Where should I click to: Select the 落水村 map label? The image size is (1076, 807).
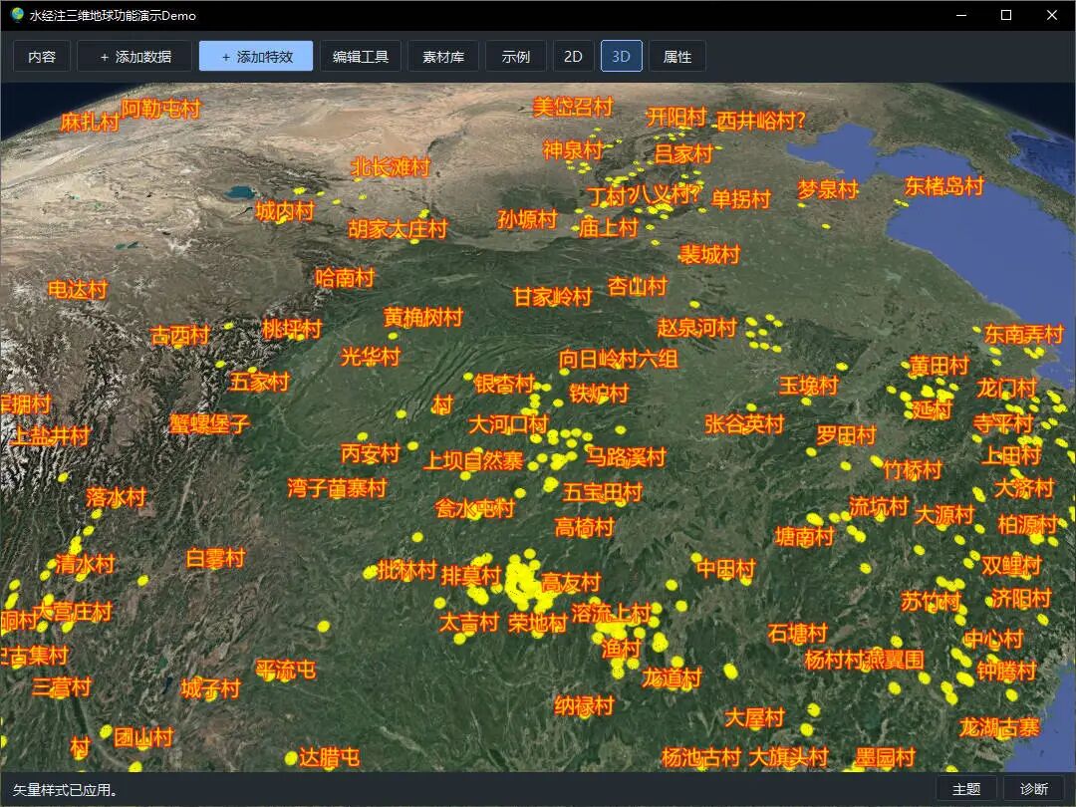point(116,497)
